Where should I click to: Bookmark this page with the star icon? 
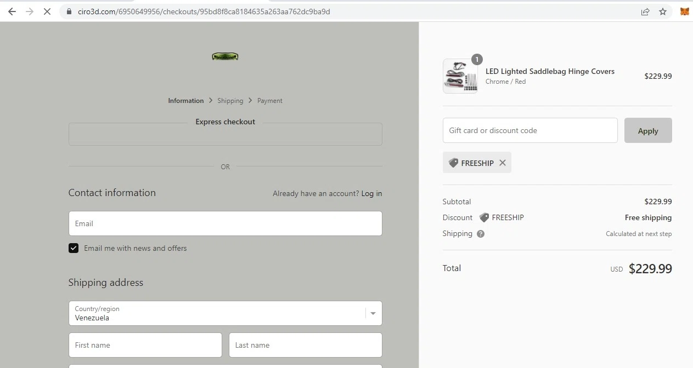(663, 12)
